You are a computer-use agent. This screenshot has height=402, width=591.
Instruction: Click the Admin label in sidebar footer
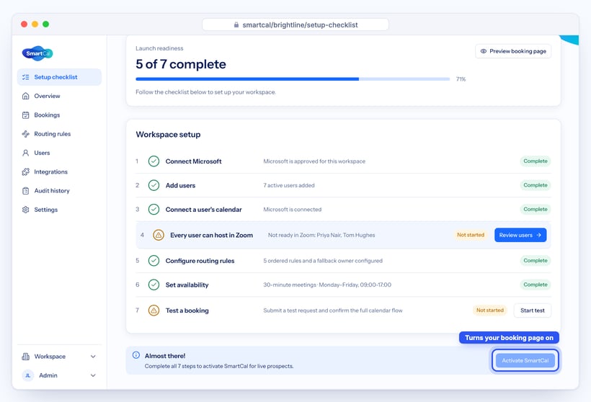[48, 375]
